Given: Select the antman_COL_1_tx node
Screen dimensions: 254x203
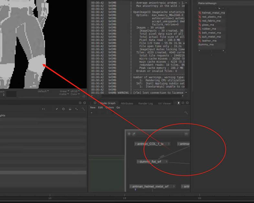Looking at the screenshot, I should [x=150, y=144].
